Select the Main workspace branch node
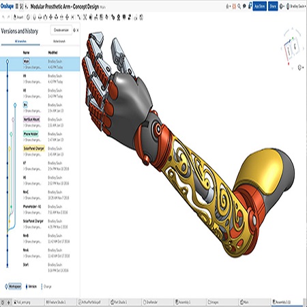Viewport: 307px width, 307px height. [x=8, y=61]
